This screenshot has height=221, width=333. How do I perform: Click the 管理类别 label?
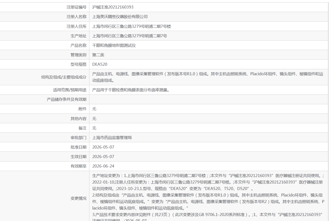[79, 55]
